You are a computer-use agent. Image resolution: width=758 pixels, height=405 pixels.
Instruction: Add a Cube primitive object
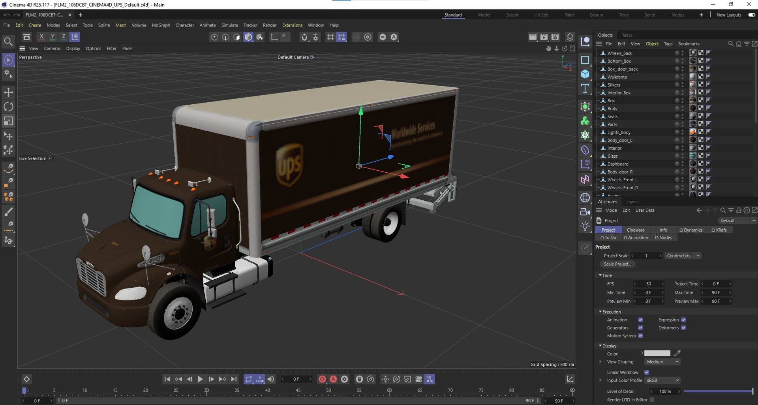[x=585, y=74]
